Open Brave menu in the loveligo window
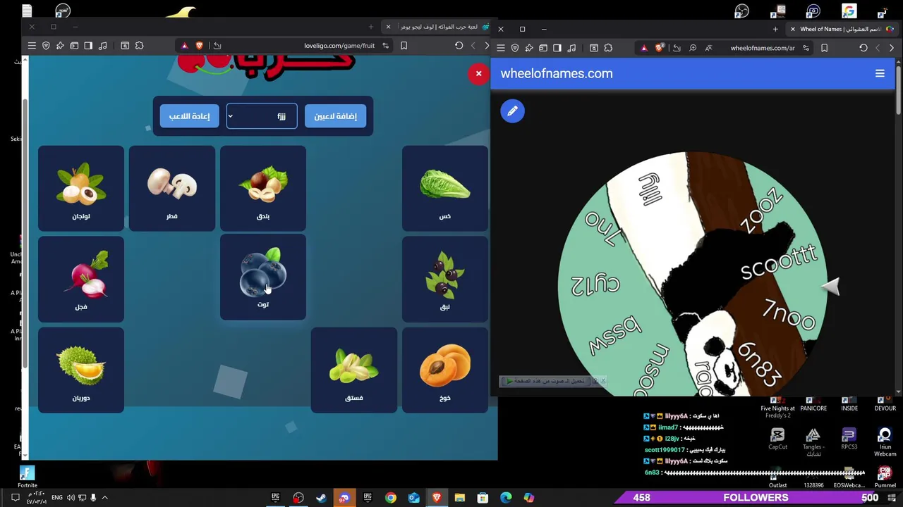Screen dimensions: 903x507 (32, 46)
